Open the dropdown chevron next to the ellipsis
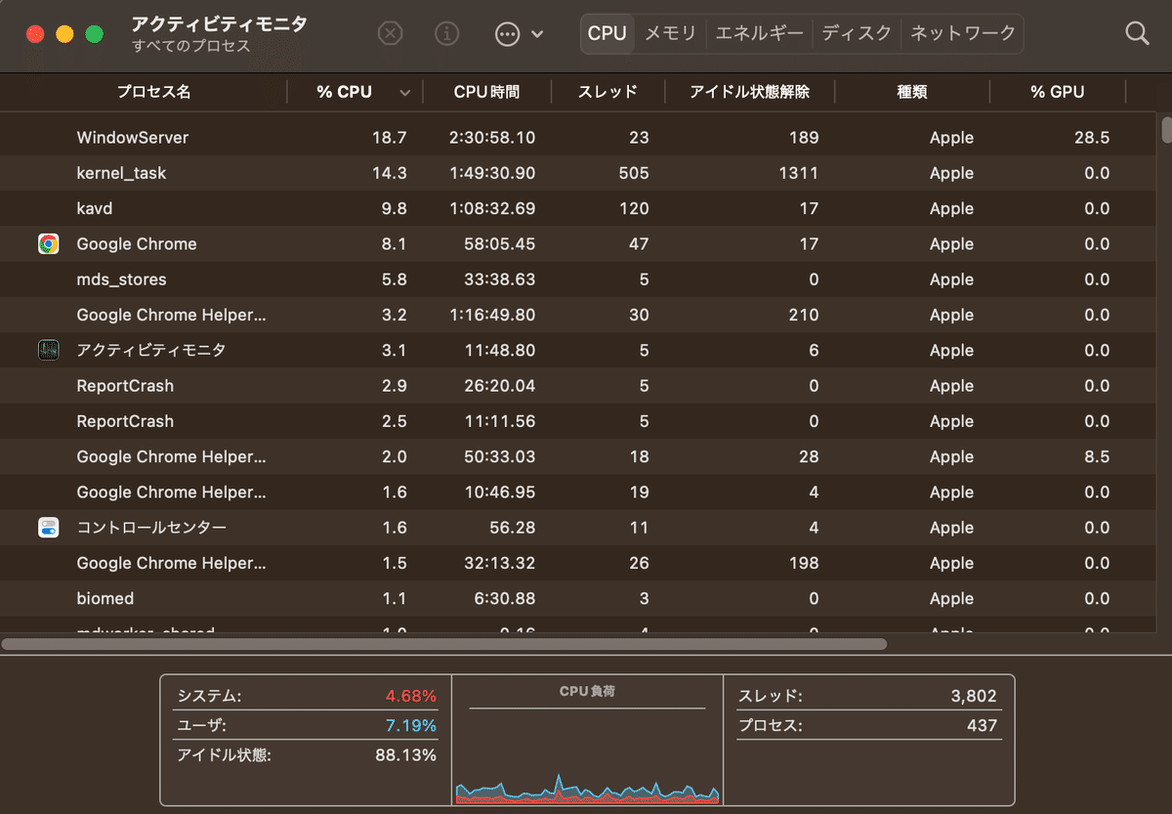This screenshot has width=1172, height=814. coord(537,32)
